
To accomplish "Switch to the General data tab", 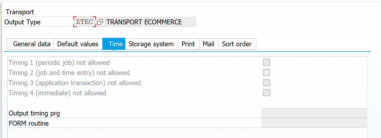I will click(x=32, y=44).
